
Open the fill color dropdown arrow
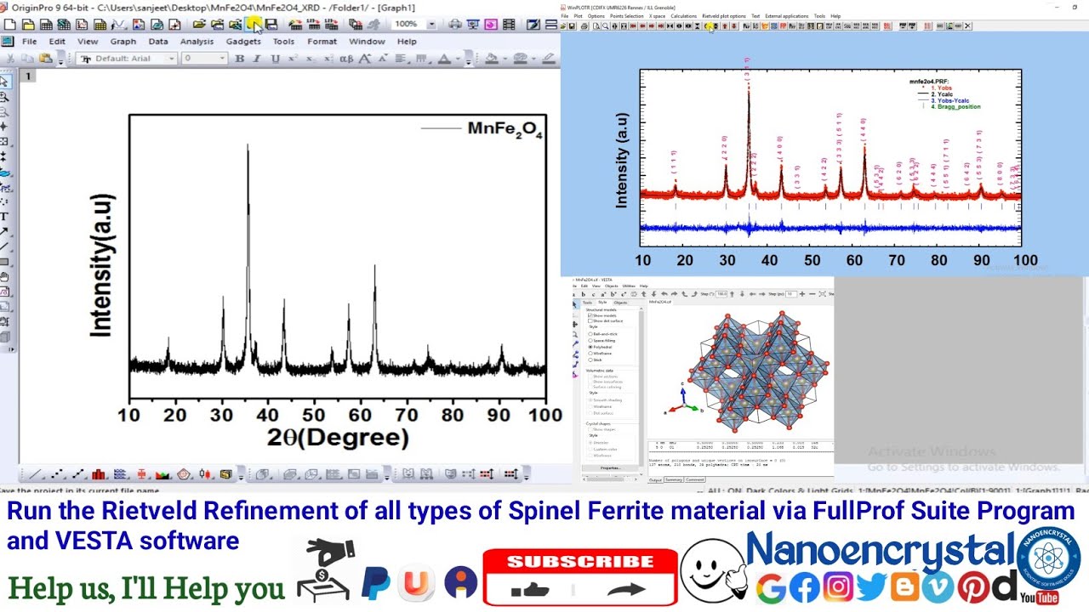(505, 59)
